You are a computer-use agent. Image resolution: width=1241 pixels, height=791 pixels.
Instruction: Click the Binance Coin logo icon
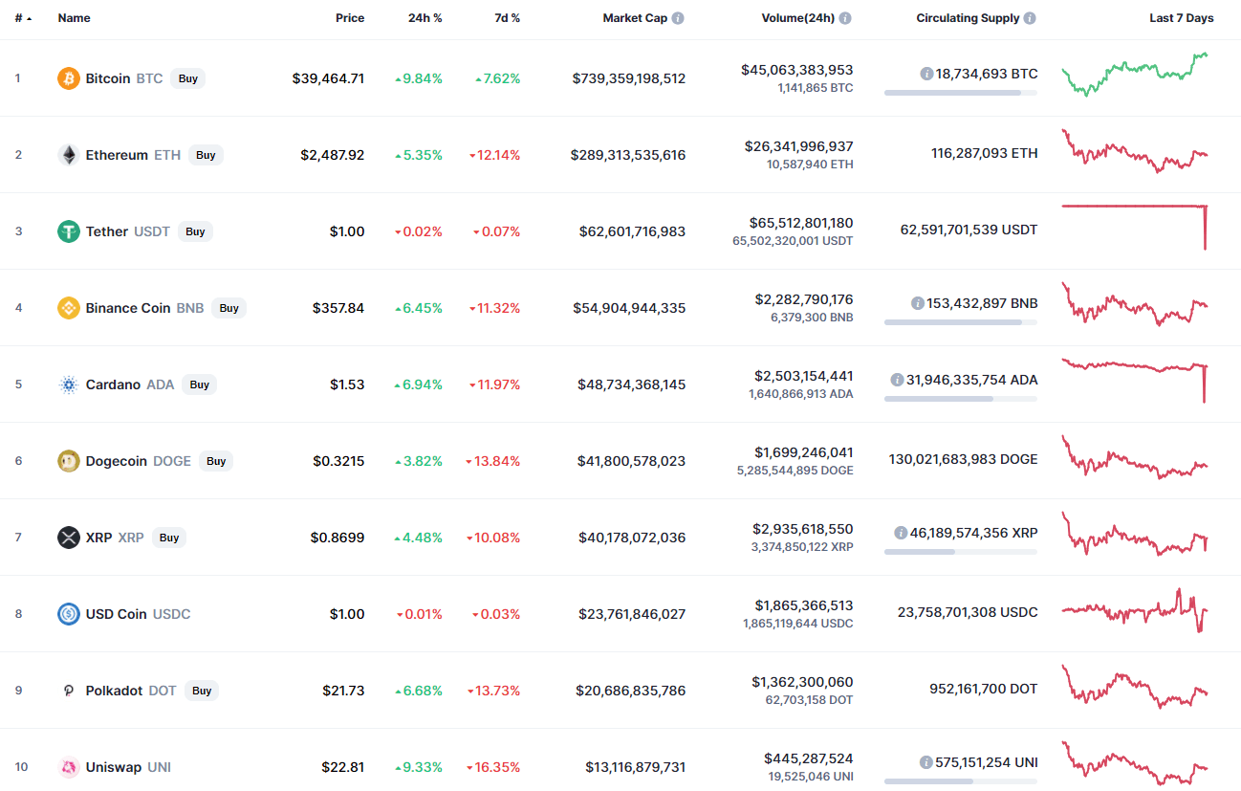[x=68, y=308]
